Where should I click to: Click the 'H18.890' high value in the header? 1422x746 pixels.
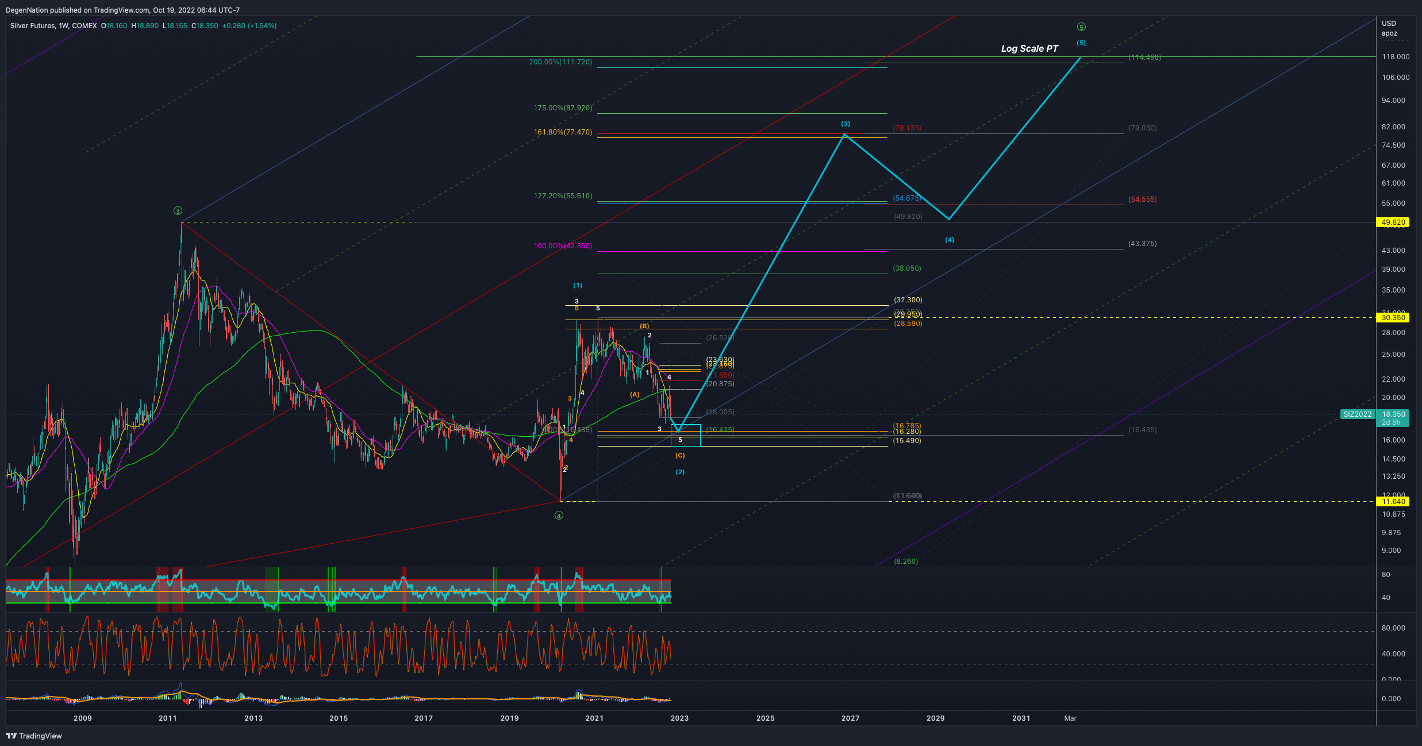(x=145, y=26)
